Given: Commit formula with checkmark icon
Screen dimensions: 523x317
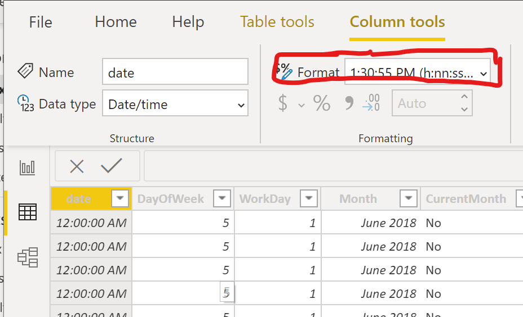Looking at the screenshot, I should (112, 166).
